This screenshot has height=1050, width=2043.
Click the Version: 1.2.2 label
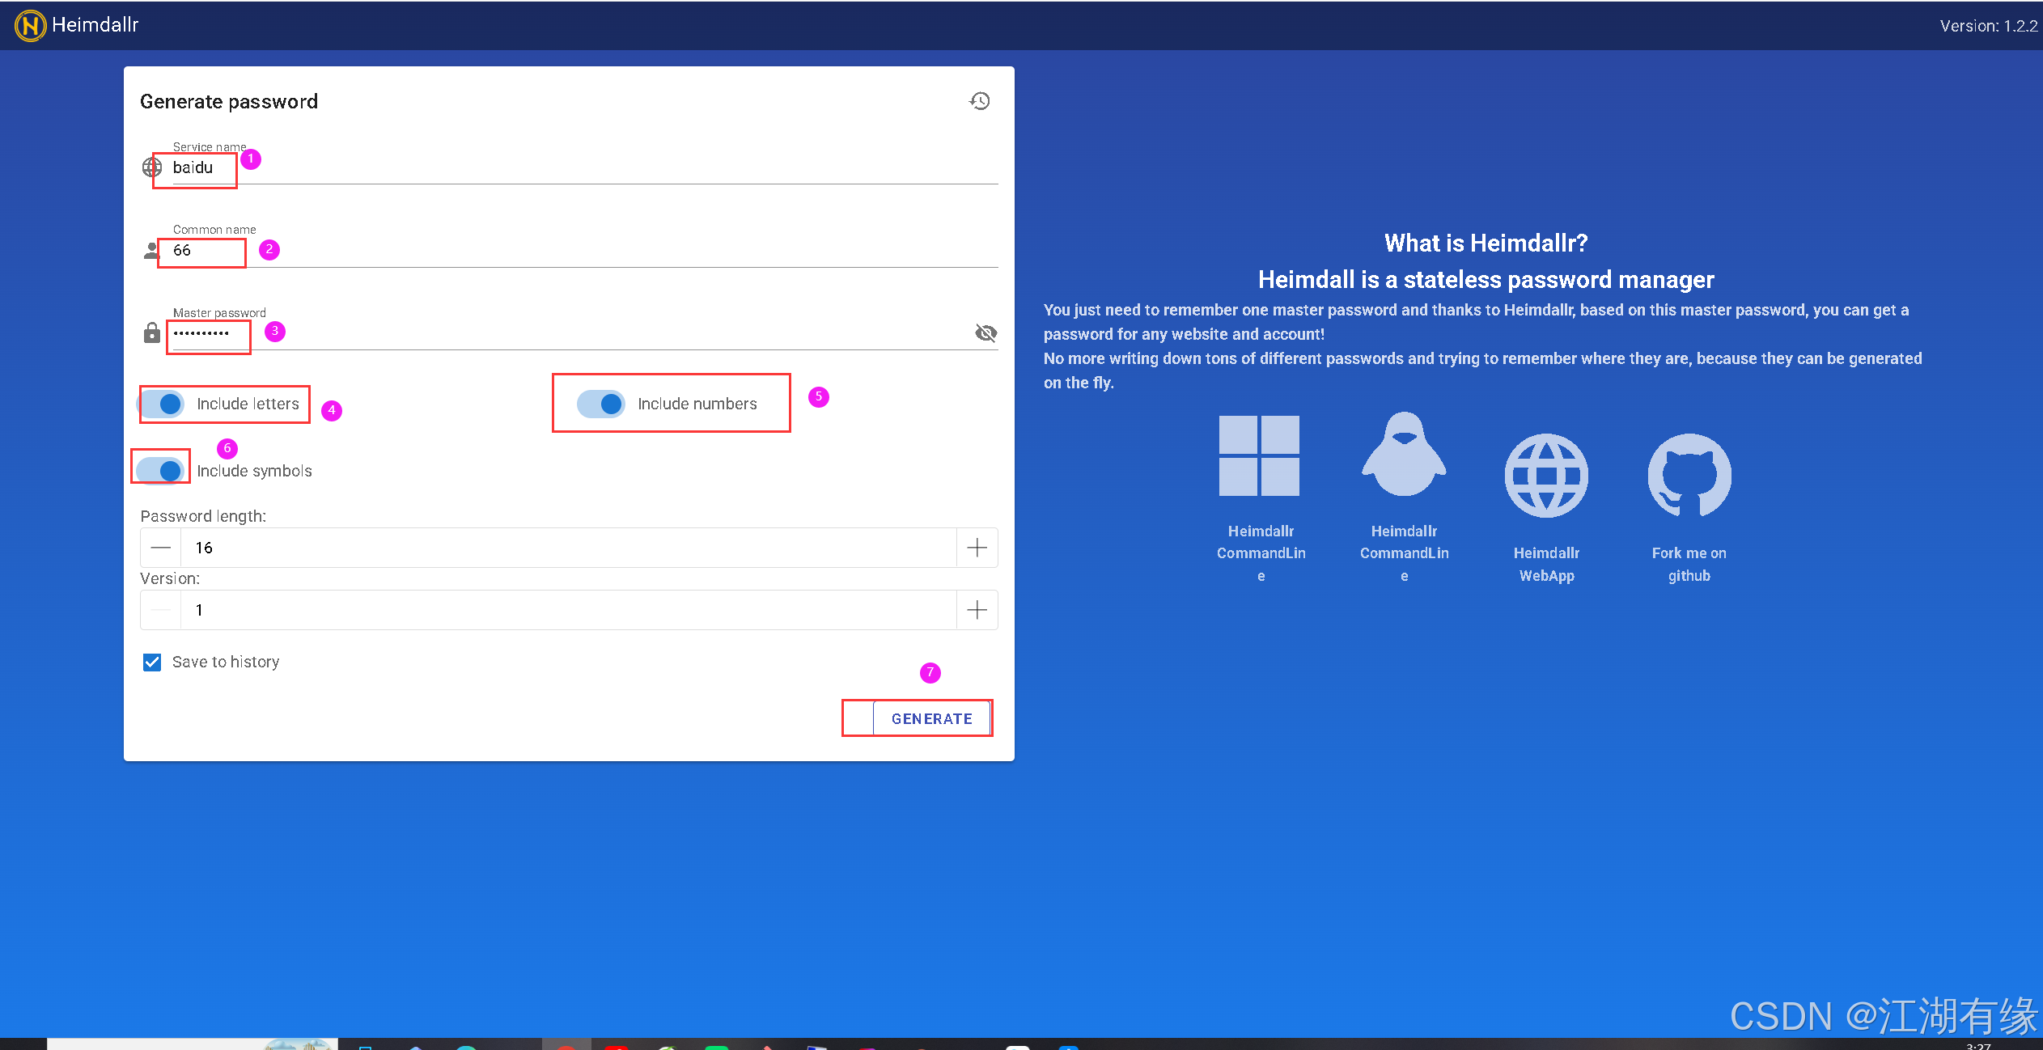(1988, 26)
